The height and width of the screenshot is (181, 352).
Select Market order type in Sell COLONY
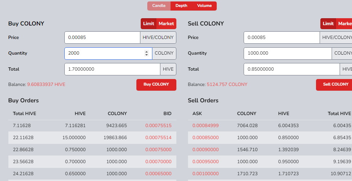click(x=344, y=24)
